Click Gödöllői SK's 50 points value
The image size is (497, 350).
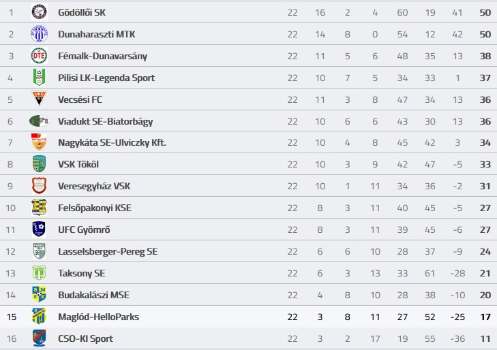(485, 13)
